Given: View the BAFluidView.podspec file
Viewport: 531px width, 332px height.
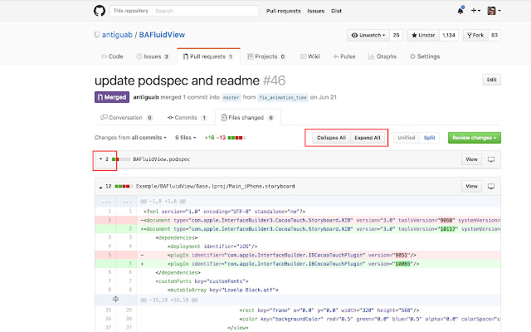Looking at the screenshot, I should pyautogui.click(x=471, y=159).
